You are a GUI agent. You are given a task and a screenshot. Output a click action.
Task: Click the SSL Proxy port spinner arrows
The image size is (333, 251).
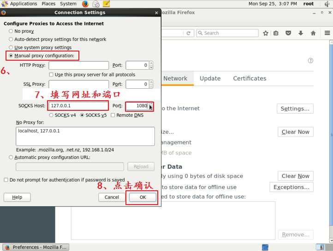click(x=151, y=84)
